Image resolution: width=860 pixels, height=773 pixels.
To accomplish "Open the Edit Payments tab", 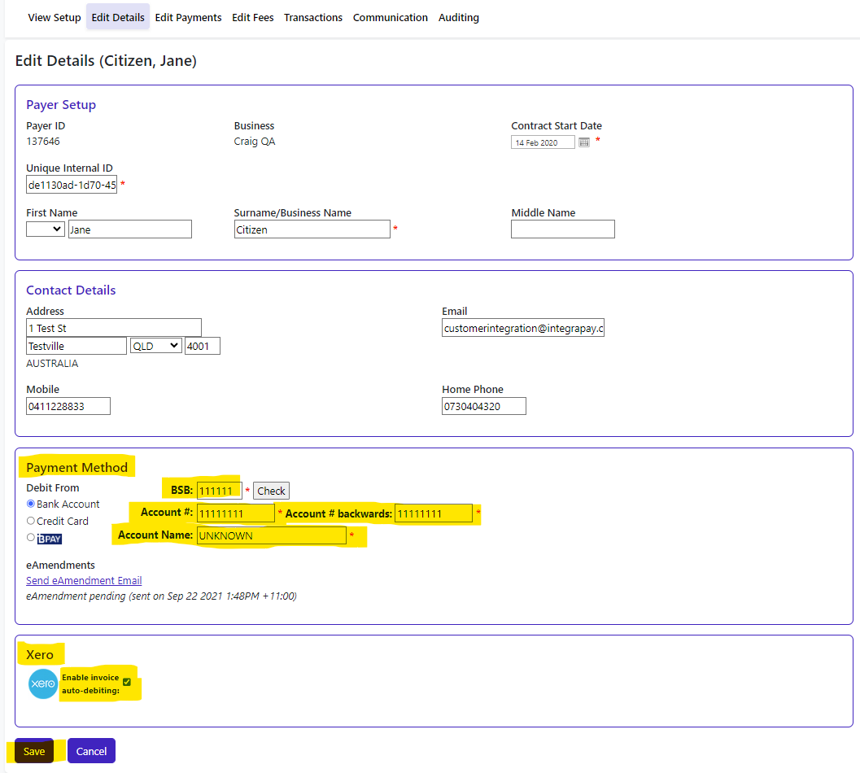I will coord(188,17).
